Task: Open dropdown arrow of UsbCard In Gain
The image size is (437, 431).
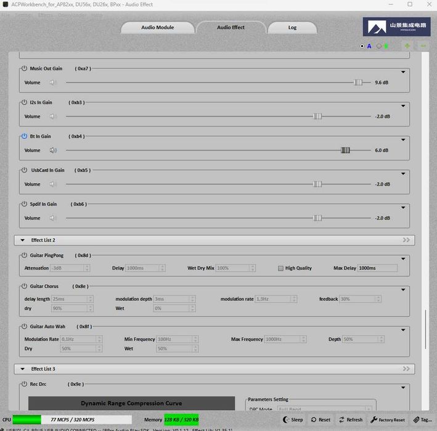Action: tap(403, 174)
